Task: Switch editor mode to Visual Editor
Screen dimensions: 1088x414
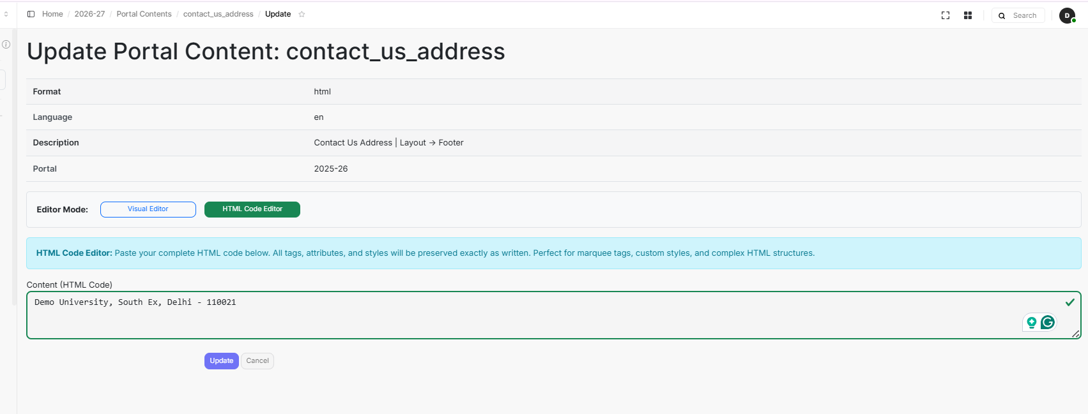Action: coord(148,209)
